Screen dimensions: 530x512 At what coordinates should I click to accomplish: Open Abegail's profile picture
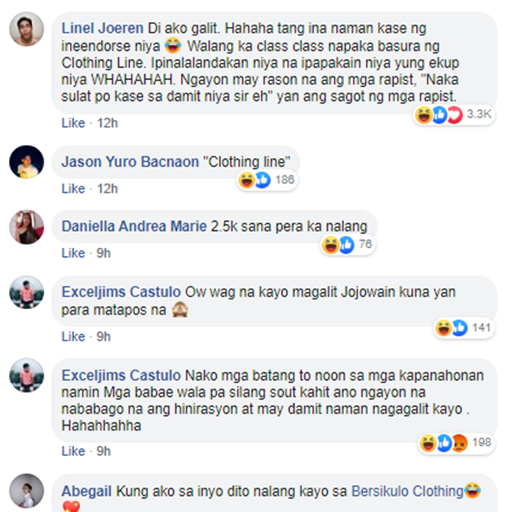(26, 491)
